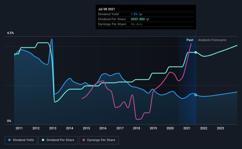This screenshot has width=242, height=149.
Task: Click the 1.5% dividend yield value
Action: pyautogui.click(x=134, y=14)
